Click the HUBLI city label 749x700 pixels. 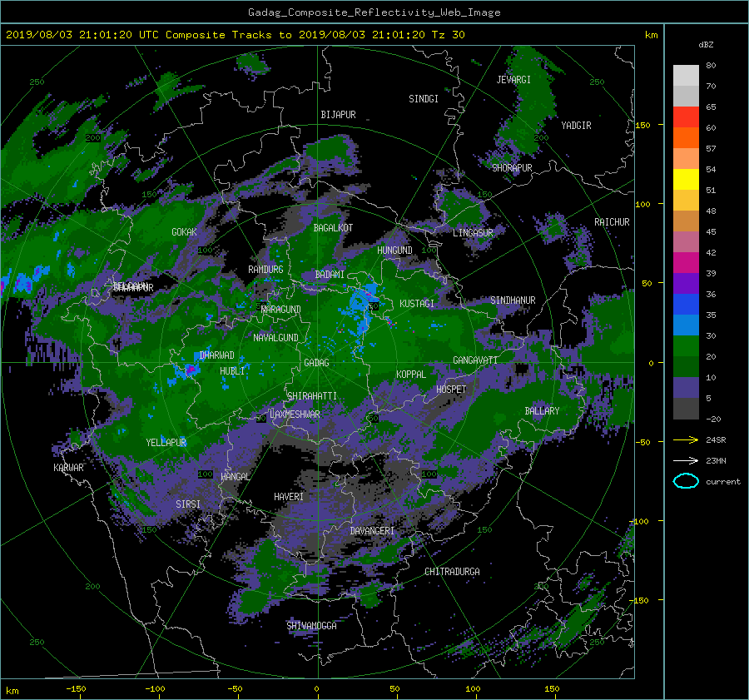point(232,371)
